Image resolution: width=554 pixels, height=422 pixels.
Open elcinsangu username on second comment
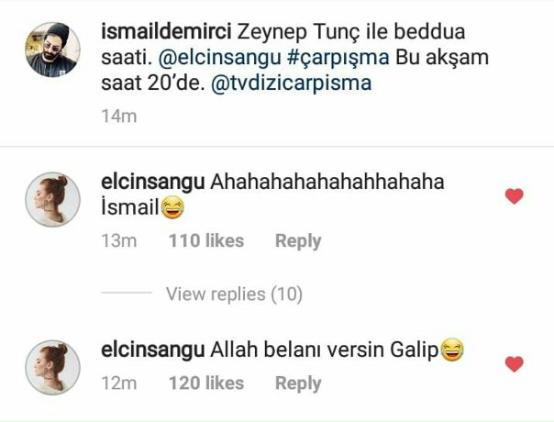pos(152,350)
